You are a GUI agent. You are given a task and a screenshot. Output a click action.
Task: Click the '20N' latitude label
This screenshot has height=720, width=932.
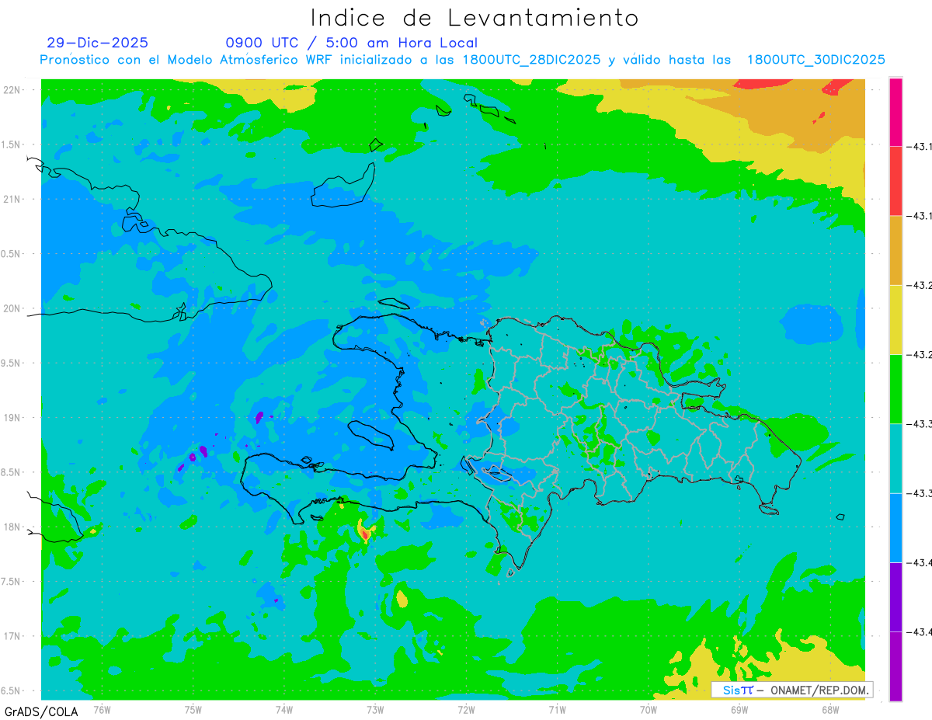[x=12, y=308]
